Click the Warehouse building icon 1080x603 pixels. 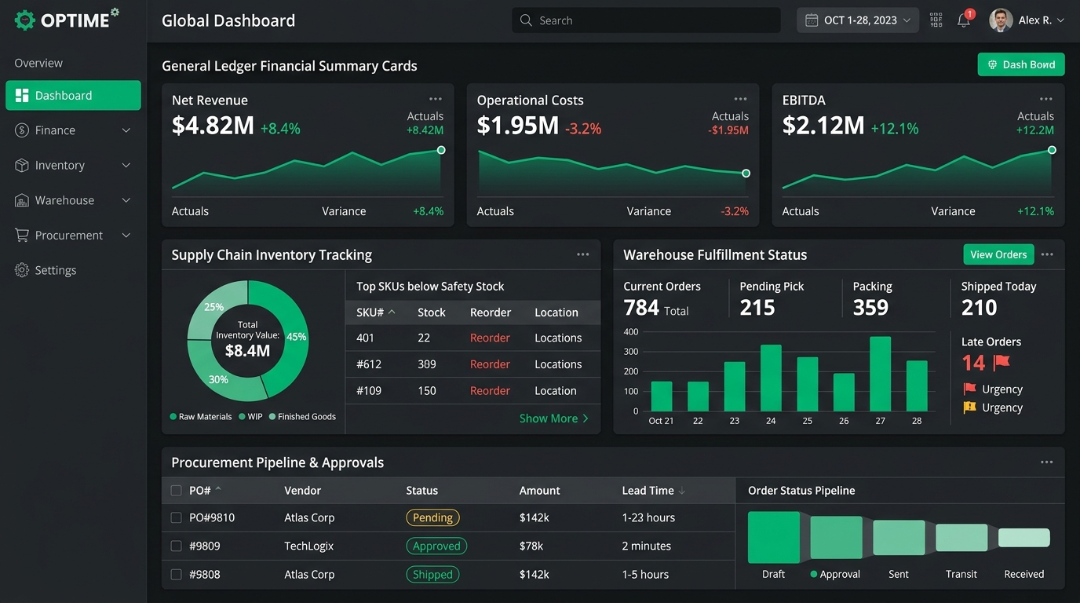(x=22, y=200)
